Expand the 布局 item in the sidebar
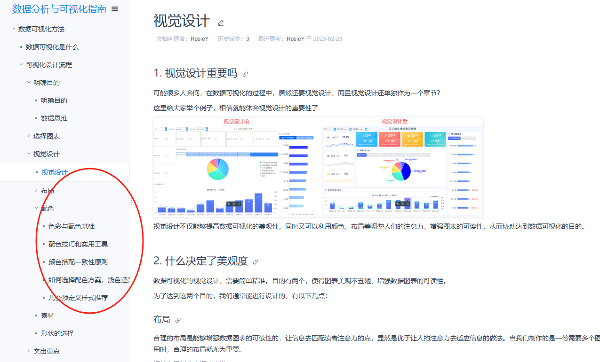 pos(36,191)
